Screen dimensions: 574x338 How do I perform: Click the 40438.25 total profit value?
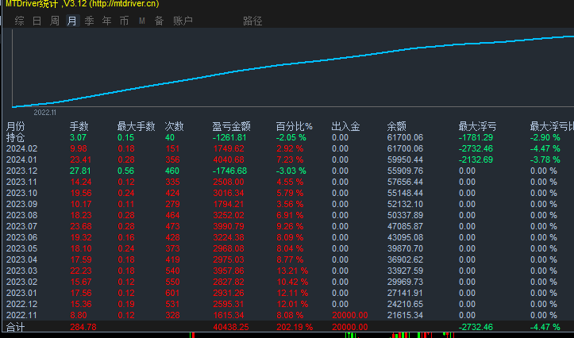(x=230, y=327)
